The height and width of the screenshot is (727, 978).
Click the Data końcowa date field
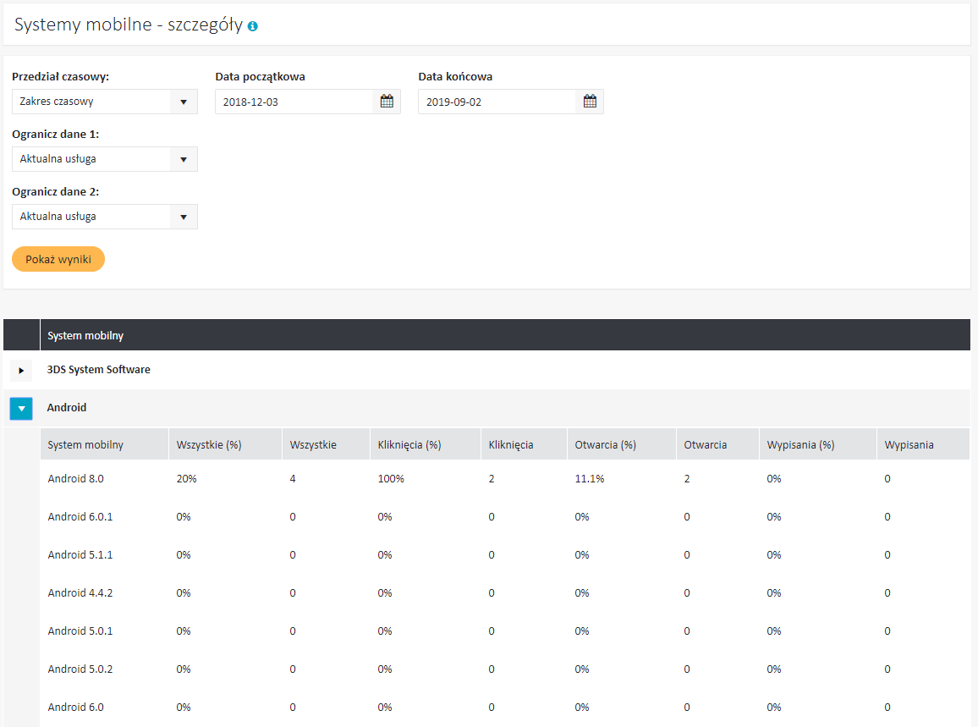[497, 102]
